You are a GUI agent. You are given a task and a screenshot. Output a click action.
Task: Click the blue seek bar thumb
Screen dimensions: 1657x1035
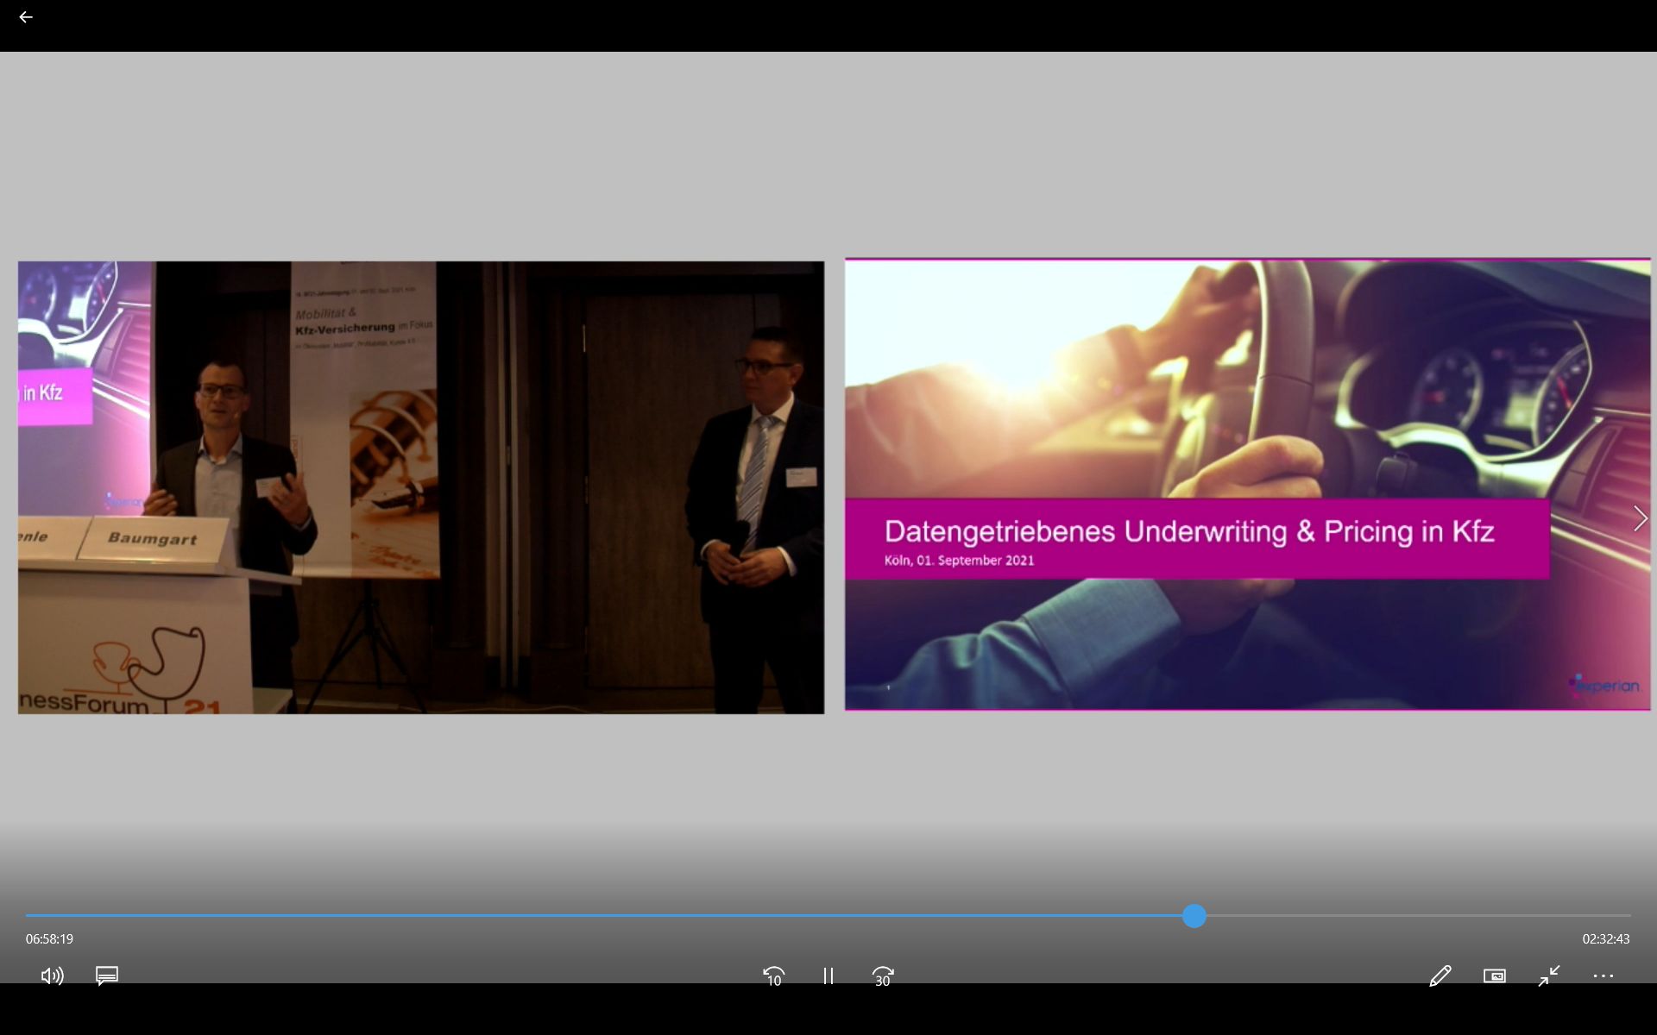click(1194, 916)
